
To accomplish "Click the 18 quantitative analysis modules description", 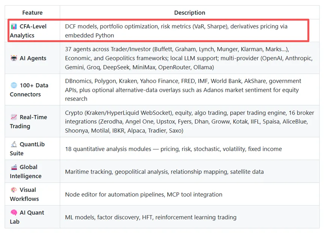I will pos(173,149).
